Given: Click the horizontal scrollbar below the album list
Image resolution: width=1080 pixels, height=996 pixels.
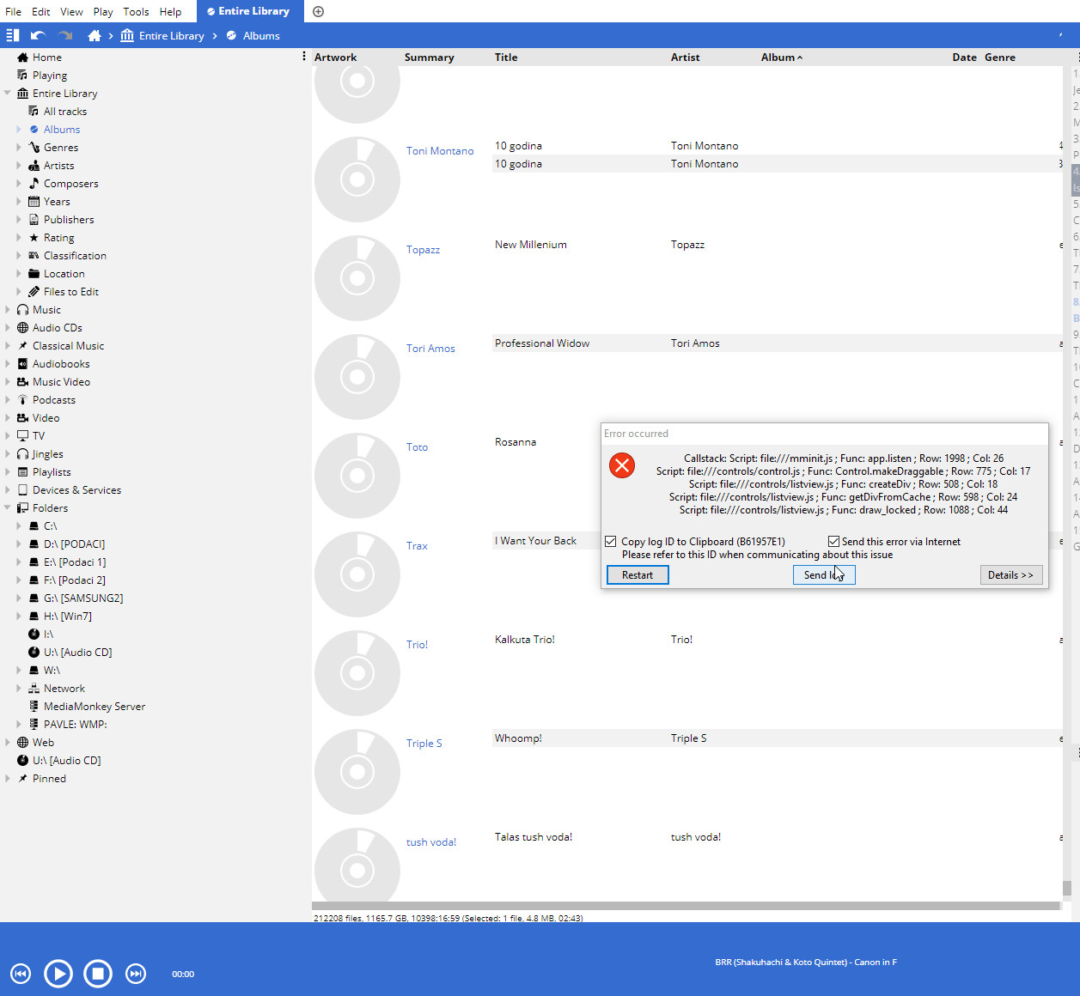Looking at the screenshot, I should (x=686, y=906).
